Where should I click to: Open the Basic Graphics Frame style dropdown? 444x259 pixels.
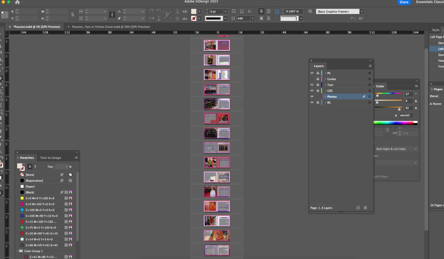pos(362,11)
